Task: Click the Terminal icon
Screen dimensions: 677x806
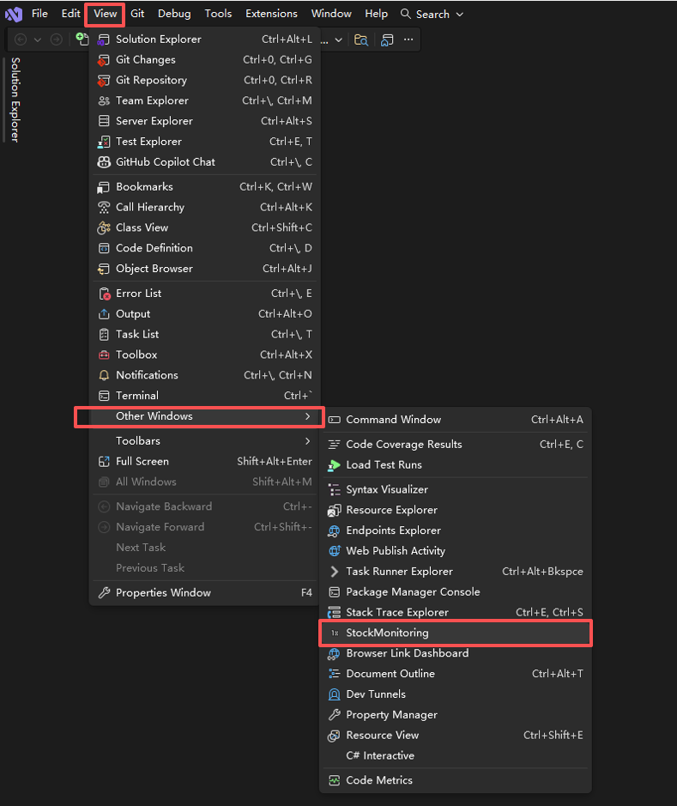Action: (104, 396)
